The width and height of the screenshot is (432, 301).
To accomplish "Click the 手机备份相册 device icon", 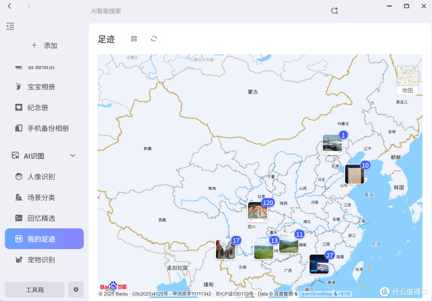I will pos(18,128).
